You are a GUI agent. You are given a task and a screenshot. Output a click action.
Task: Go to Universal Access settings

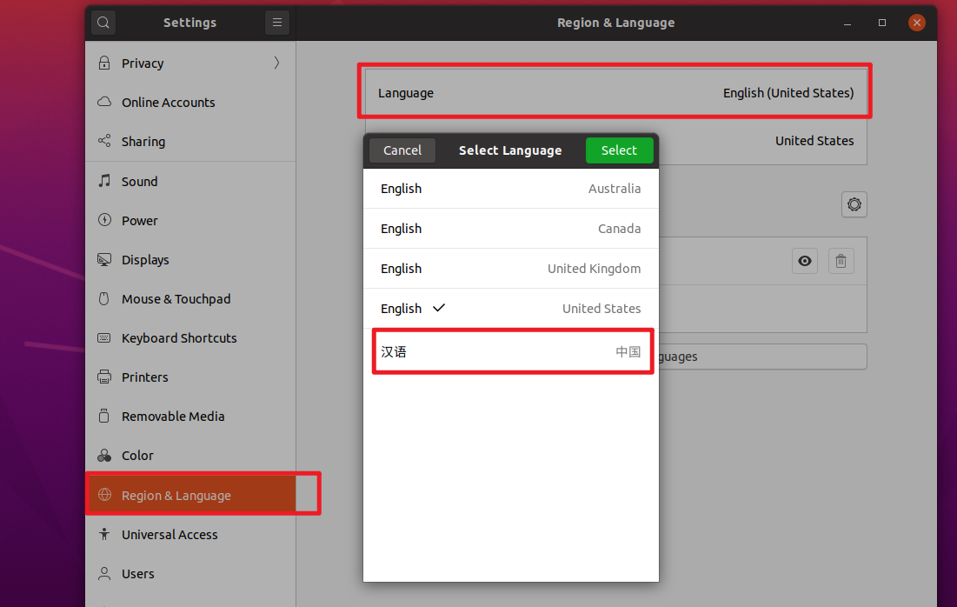[169, 535]
